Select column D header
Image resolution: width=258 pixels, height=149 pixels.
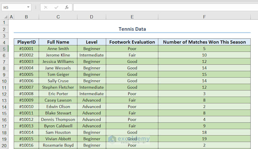click(x=92, y=17)
